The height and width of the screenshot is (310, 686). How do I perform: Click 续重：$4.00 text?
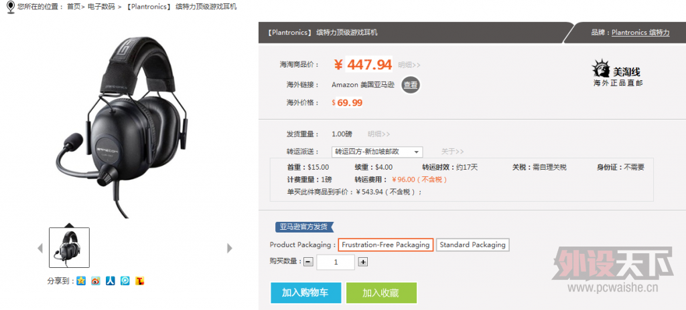point(374,167)
